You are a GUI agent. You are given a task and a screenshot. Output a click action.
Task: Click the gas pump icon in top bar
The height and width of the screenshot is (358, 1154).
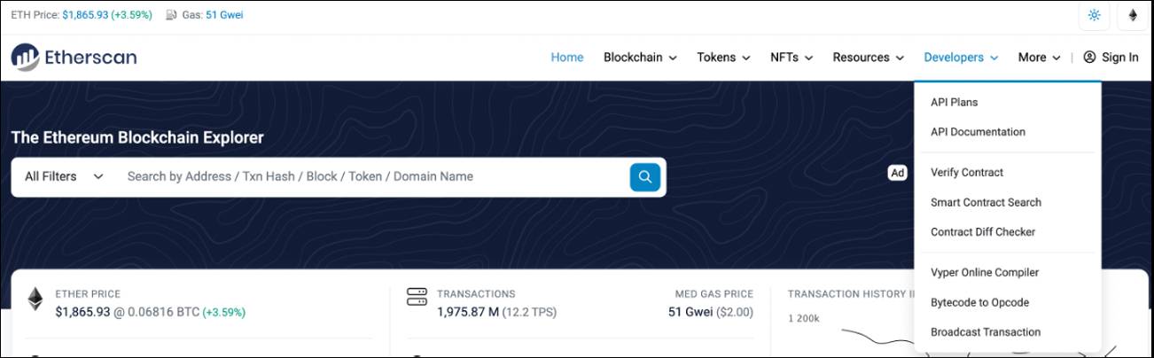tap(171, 15)
